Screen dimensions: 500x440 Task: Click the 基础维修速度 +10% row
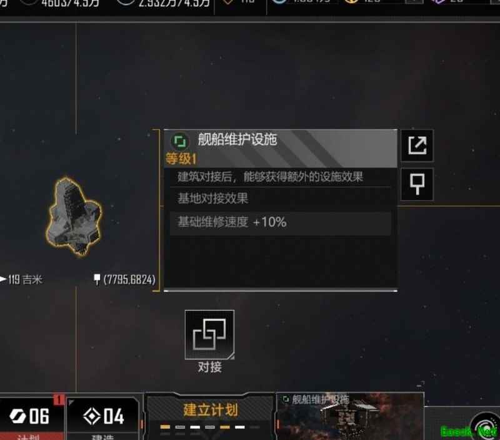pos(281,222)
